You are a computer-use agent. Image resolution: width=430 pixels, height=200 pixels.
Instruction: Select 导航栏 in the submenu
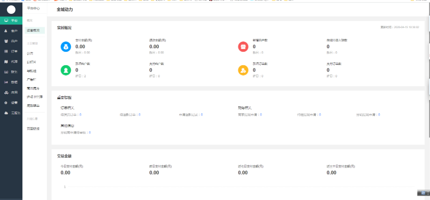[31, 71]
